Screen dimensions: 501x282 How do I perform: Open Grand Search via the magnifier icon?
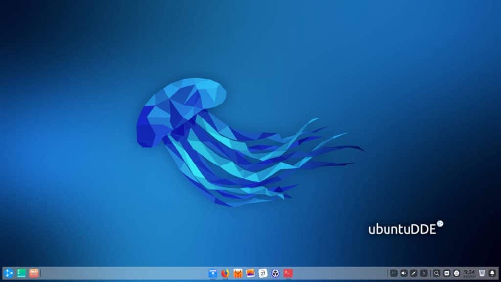[x=437, y=273]
